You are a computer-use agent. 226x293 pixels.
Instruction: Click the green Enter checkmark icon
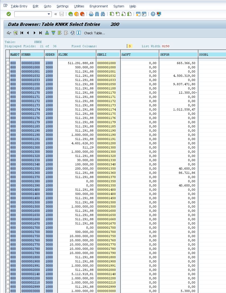9,14
